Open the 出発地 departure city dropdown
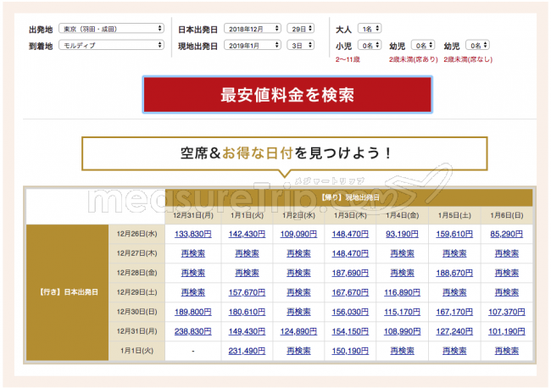Viewport: 551px width, 388px height. [x=111, y=29]
